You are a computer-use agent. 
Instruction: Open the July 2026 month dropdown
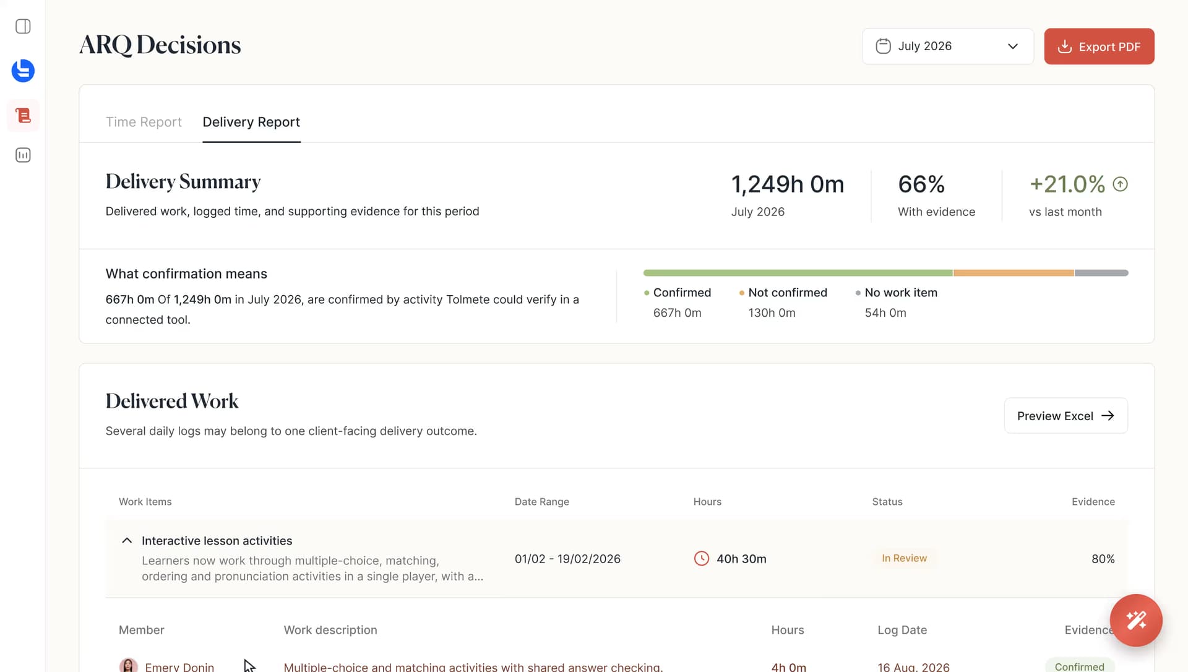[x=947, y=46]
